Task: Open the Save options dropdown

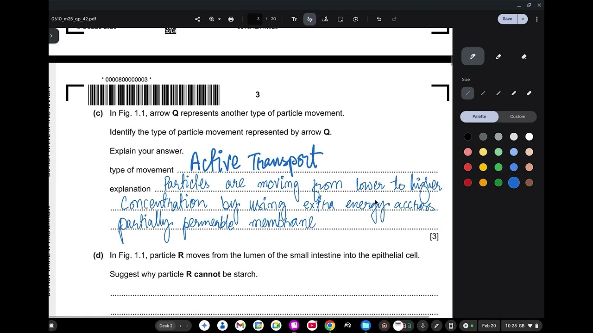Action: point(523,19)
